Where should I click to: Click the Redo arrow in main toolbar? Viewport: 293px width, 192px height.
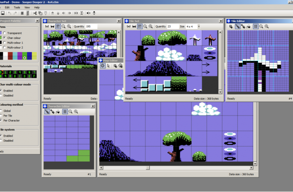coord(15,13)
